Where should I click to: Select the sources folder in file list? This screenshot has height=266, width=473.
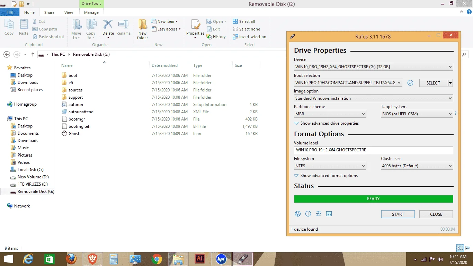(x=75, y=90)
